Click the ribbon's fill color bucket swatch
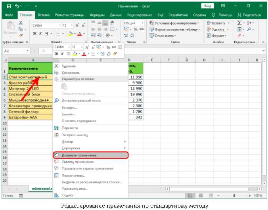 click(70, 34)
